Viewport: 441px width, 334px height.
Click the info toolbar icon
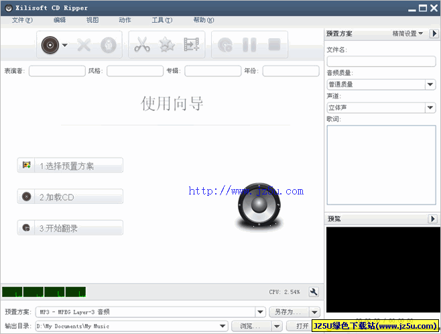[109, 45]
